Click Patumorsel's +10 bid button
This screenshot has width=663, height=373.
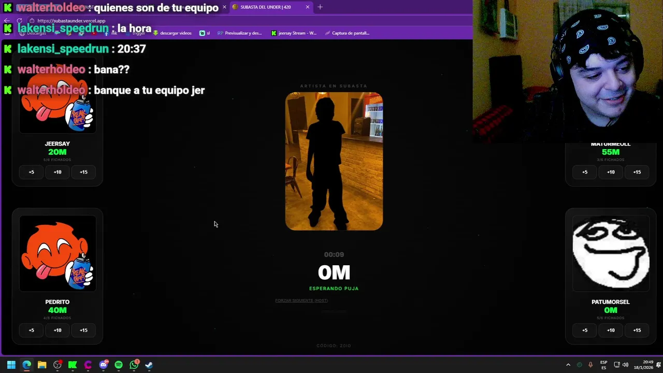coord(611,330)
